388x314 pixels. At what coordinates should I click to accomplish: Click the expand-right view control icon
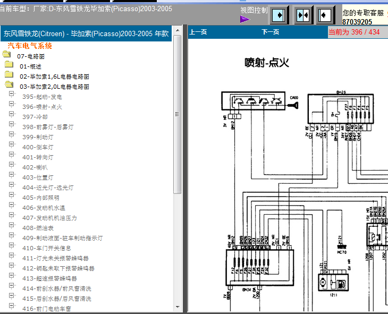[279, 15]
